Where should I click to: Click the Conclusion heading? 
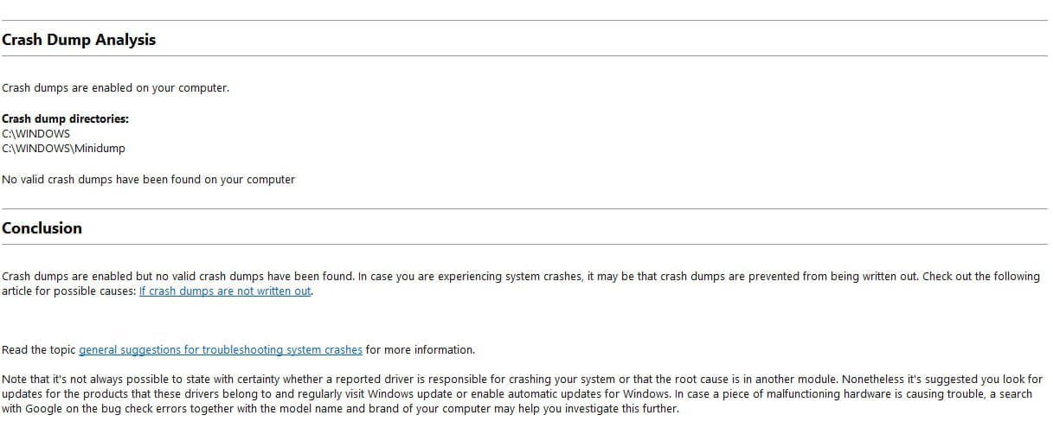click(42, 228)
